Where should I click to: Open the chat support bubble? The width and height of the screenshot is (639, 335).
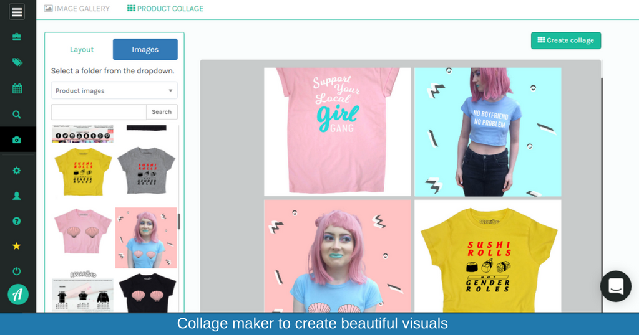click(x=615, y=286)
